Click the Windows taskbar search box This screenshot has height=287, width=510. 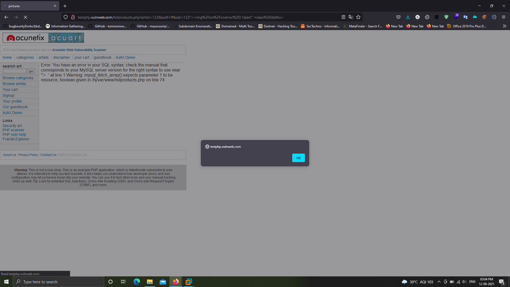point(59,282)
